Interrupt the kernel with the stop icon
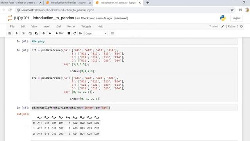The width and height of the screenshot is (250, 141). point(69,33)
